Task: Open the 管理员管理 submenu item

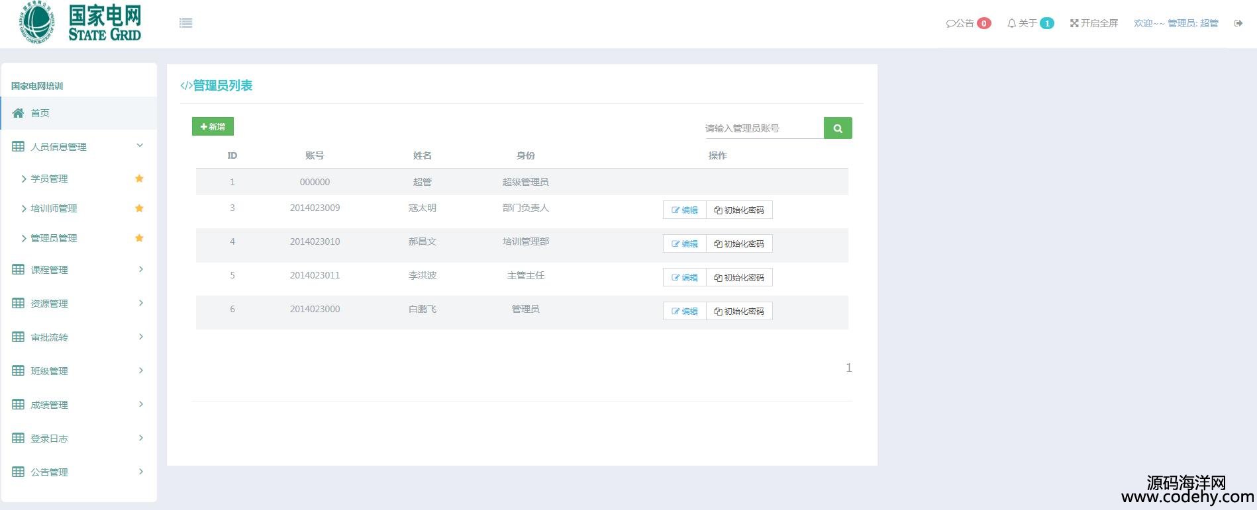Action: click(54, 238)
